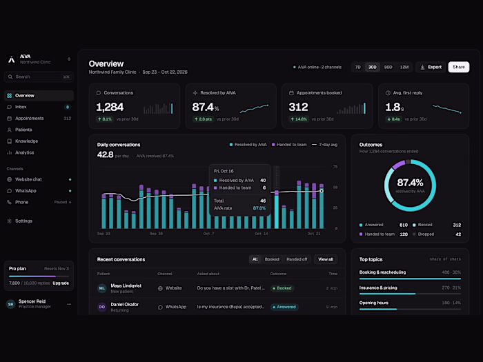Select the Handed off filter
The width and height of the screenshot is (483, 362).
click(x=297, y=259)
